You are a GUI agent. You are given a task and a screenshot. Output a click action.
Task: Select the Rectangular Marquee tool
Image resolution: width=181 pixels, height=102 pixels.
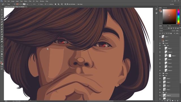pyautogui.click(x=2, y=12)
